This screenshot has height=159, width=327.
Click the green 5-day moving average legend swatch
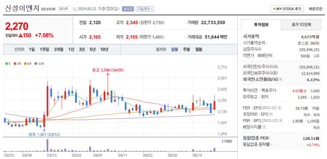pos(6,64)
